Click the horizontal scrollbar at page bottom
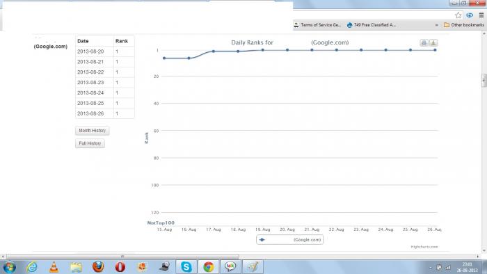The image size is (487, 274). click(122, 257)
